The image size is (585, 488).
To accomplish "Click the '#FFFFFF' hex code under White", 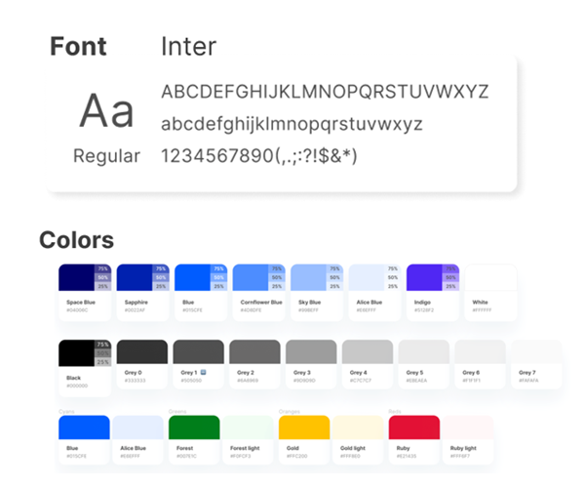I will [x=482, y=310].
